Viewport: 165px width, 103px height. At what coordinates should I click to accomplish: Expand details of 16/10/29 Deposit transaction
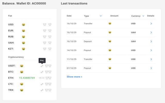click(x=151, y=41)
